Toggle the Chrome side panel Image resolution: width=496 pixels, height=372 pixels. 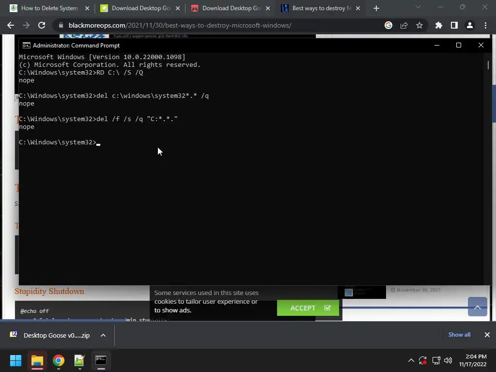(454, 25)
